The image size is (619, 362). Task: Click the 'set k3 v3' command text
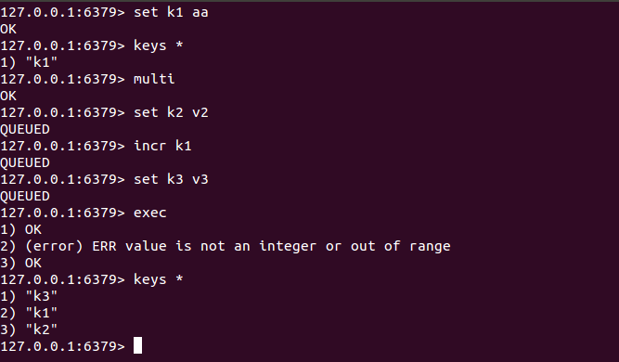pyautogui.click(x=171, y=179)
